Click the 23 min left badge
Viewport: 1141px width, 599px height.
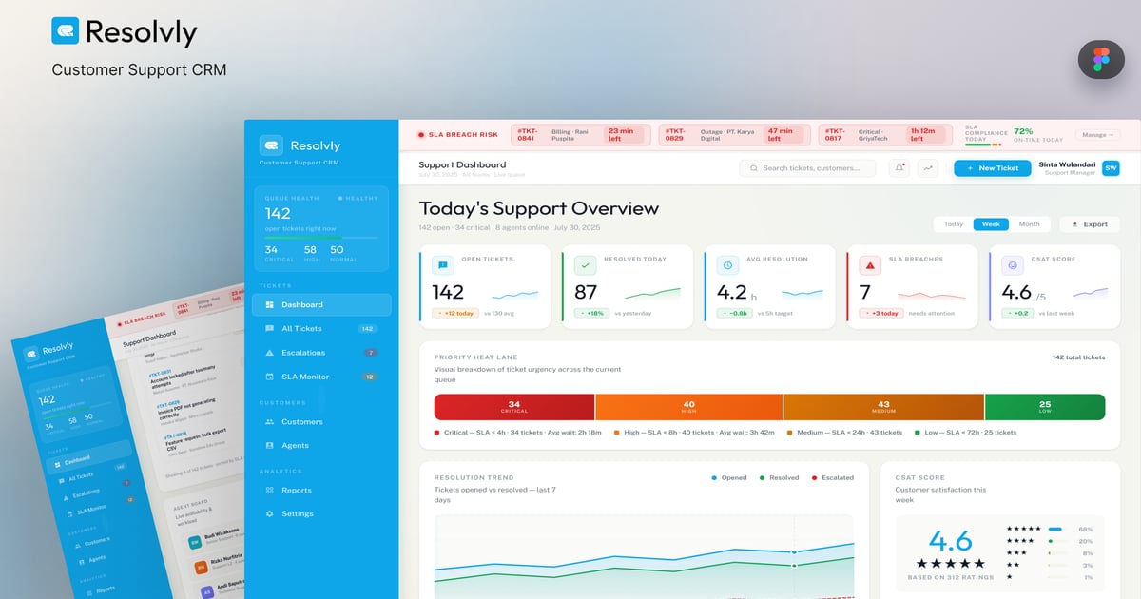point(624,135)
